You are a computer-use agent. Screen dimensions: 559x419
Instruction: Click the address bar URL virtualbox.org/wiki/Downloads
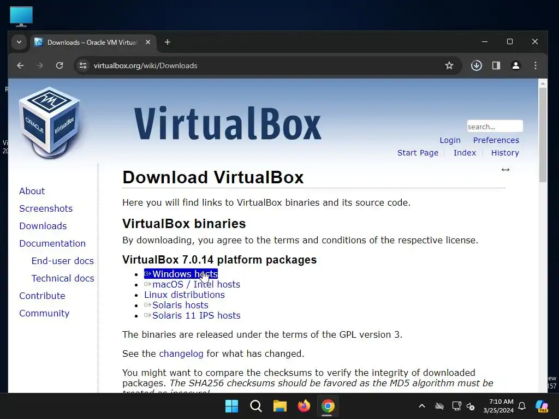coord(145,65)
